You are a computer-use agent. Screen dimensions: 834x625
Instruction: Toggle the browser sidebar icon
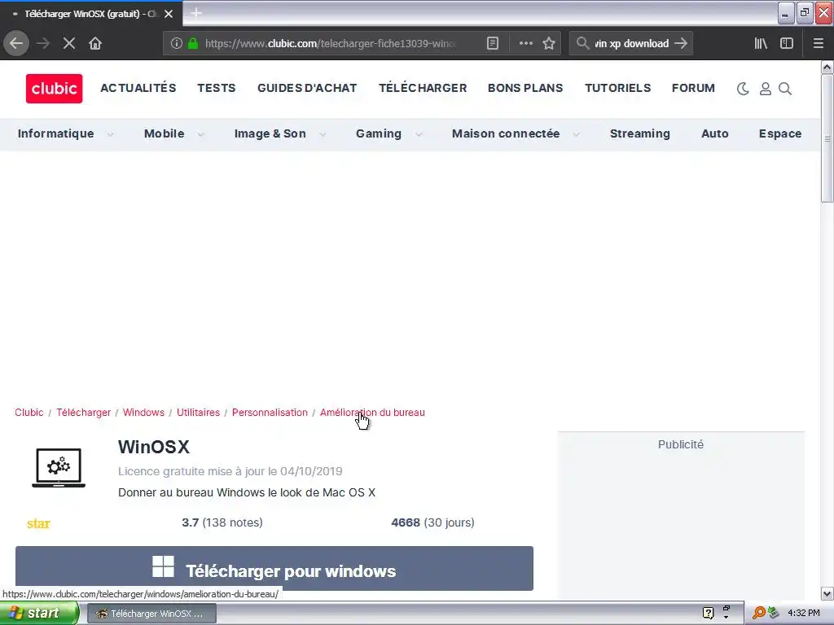(x=787, y=43)
